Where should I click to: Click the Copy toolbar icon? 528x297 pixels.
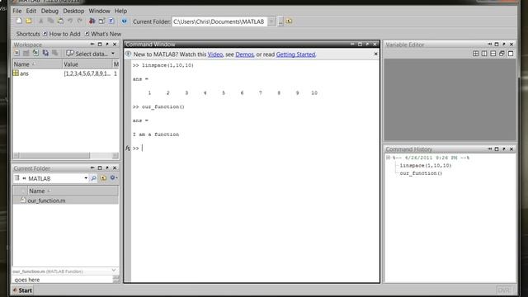click(50, 21)
